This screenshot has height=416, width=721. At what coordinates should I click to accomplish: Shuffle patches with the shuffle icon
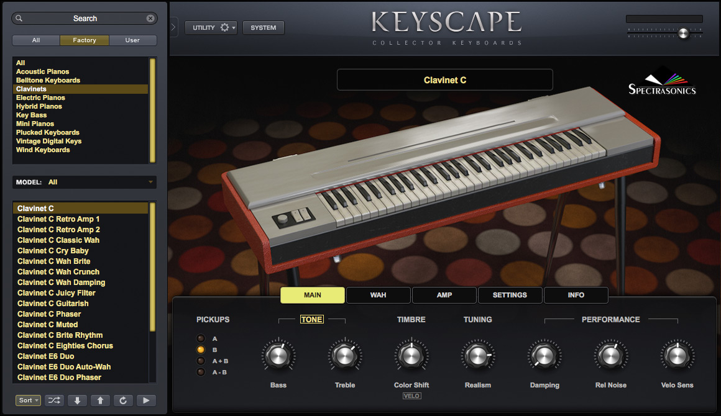[54, 400]
